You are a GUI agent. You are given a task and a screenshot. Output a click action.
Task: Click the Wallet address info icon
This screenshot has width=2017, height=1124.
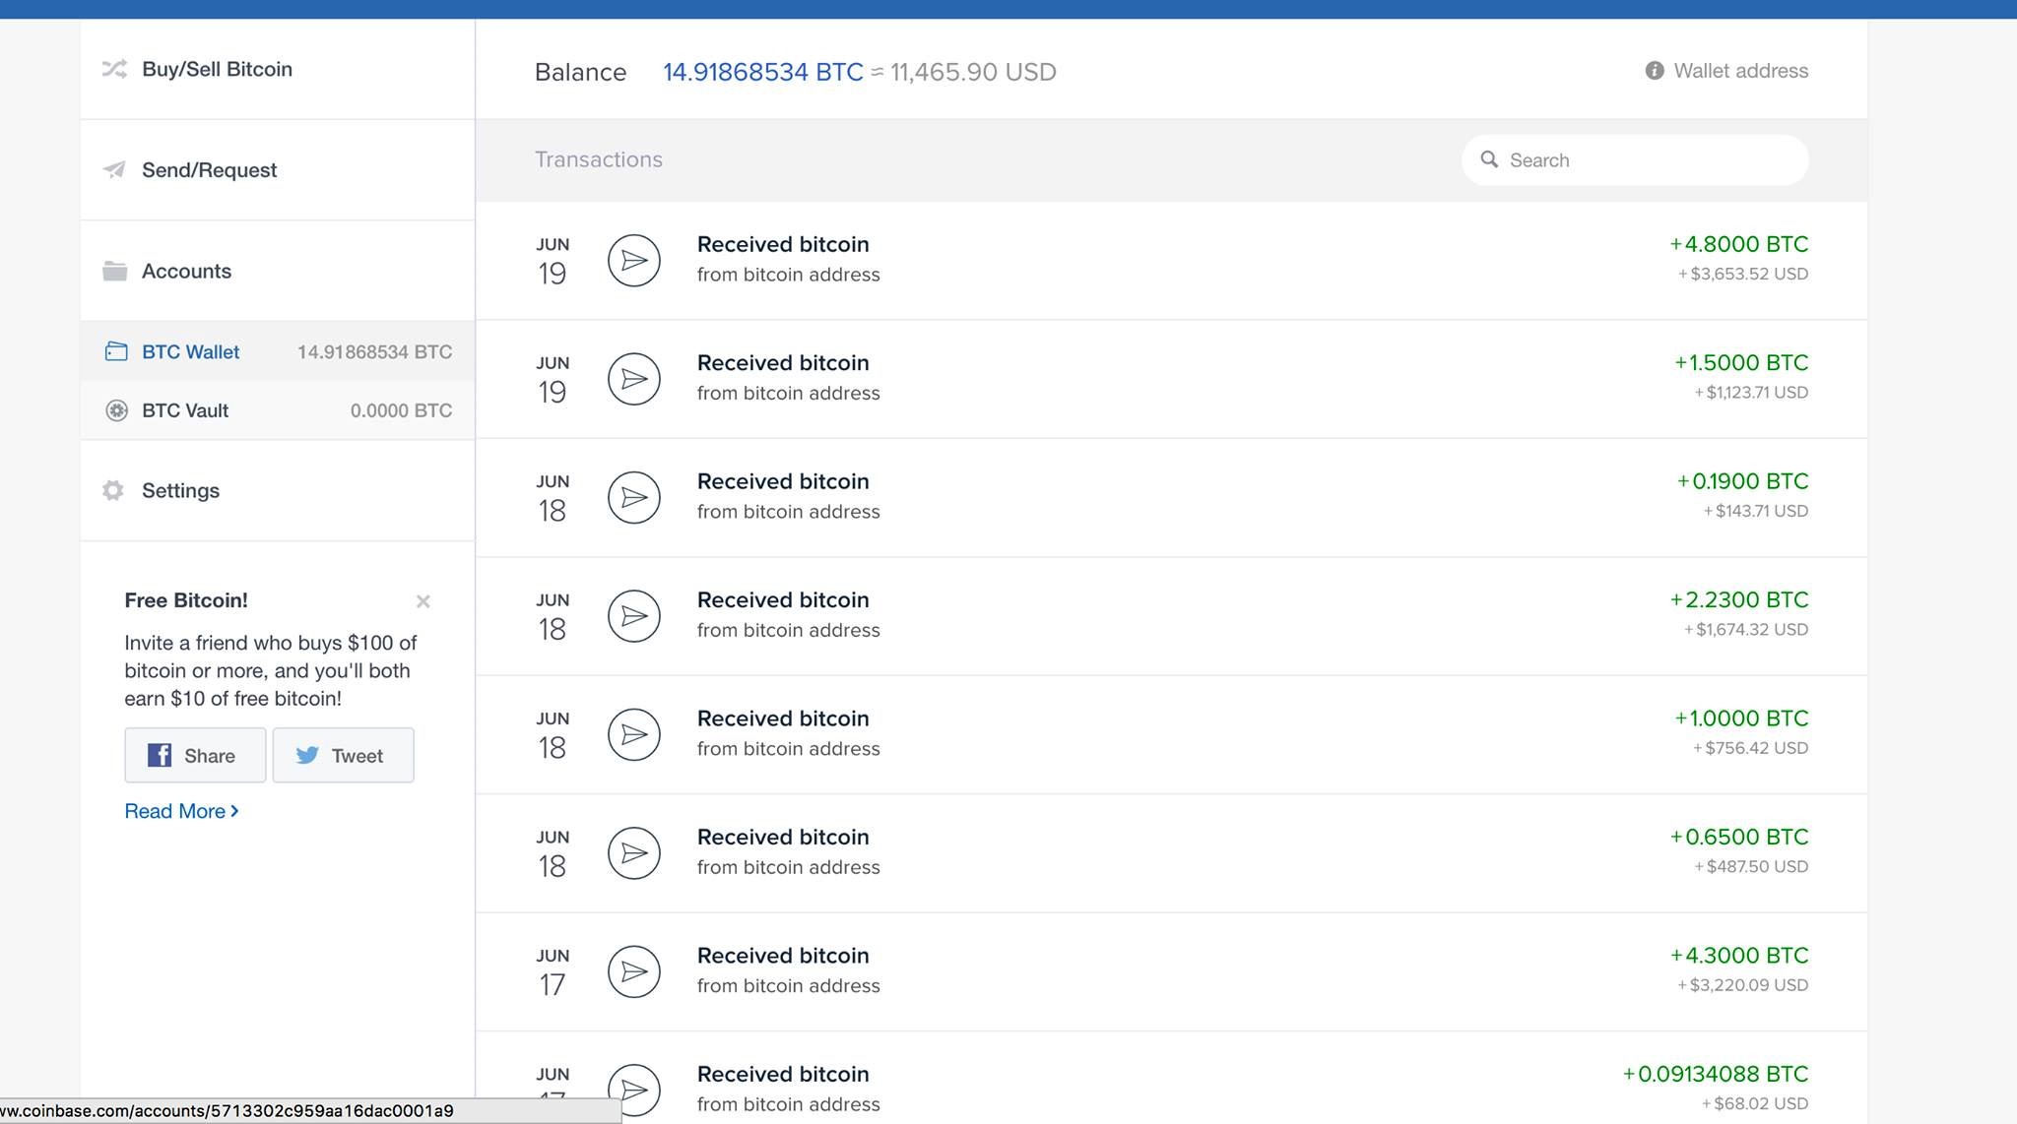click(1655, 71)
